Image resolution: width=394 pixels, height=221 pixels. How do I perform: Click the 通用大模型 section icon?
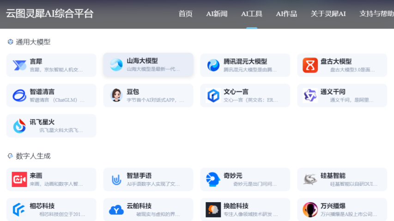(10, 42)
